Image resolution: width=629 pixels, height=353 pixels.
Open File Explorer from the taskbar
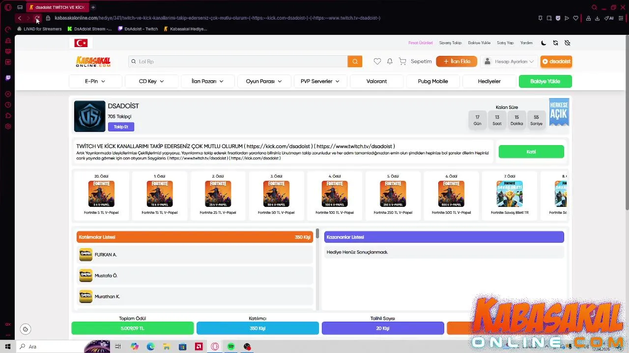(x=167, y=347)
